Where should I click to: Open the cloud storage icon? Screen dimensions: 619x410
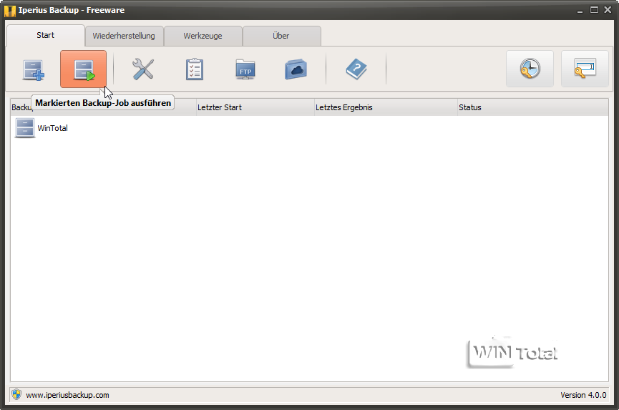click(x=296, y=69)
